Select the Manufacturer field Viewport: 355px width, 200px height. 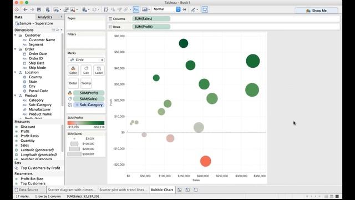tap(39, 109)
